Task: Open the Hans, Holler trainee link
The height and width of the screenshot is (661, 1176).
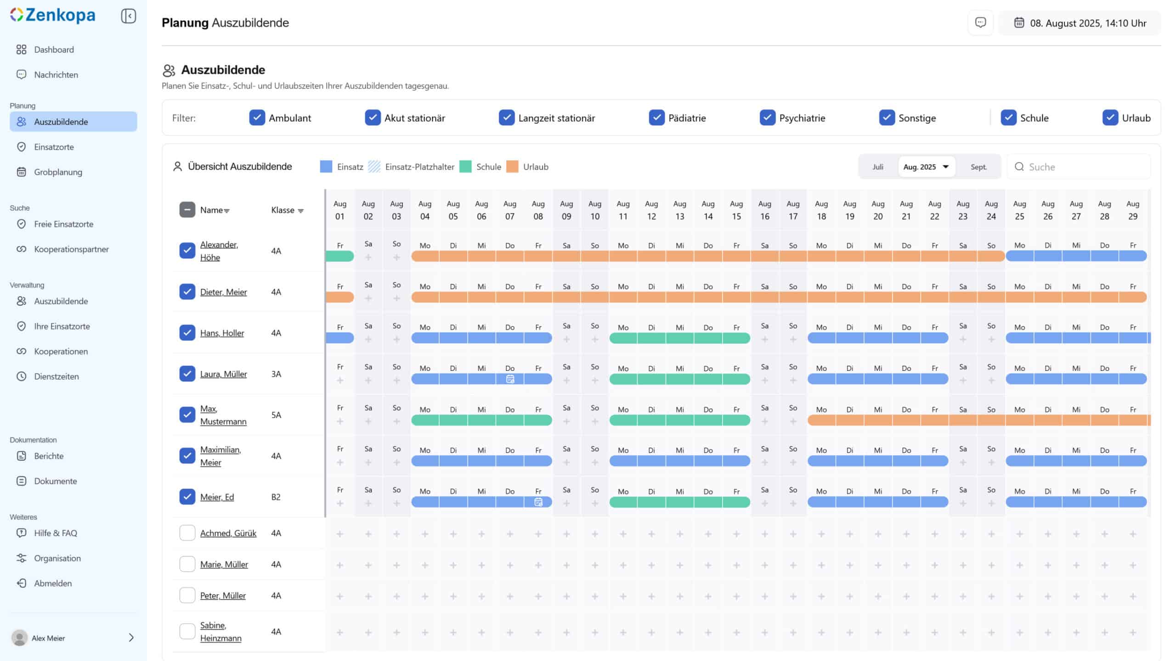Action: 222,333
